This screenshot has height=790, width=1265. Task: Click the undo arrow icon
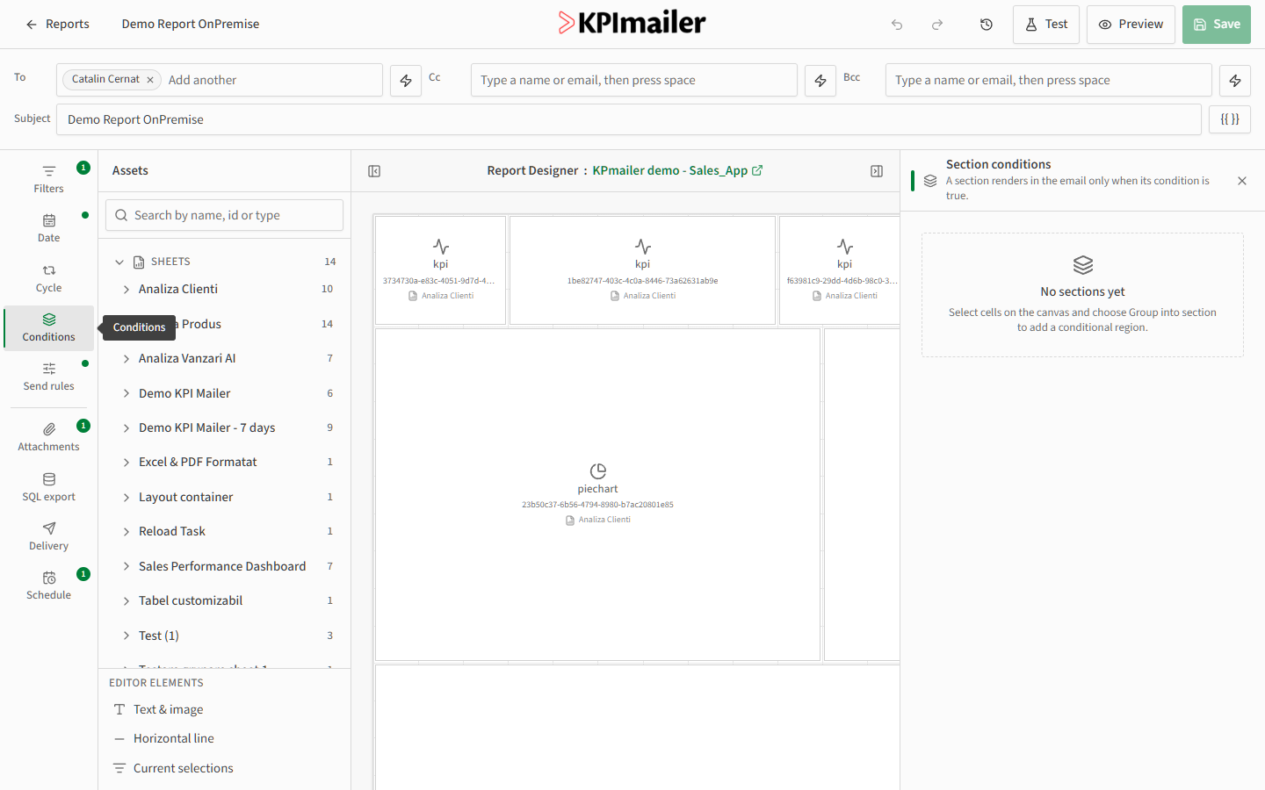897,25
